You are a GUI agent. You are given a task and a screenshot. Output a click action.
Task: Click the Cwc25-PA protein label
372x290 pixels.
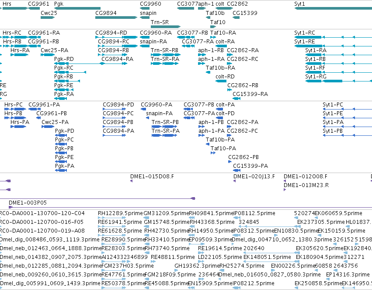pyautogui.click(x=55, y=122)
